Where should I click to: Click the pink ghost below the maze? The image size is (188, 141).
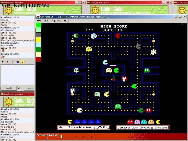pyautogui.click(x=137, y=122)
